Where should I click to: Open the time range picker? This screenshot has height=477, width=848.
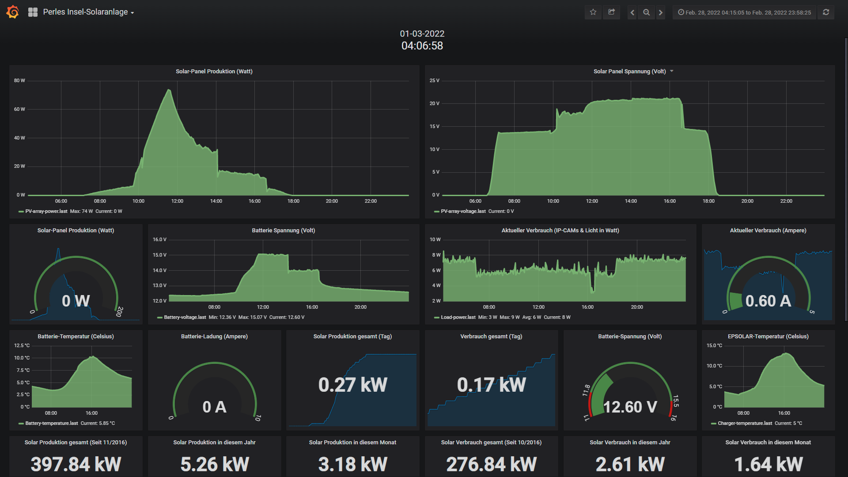(x=745, y=12)
